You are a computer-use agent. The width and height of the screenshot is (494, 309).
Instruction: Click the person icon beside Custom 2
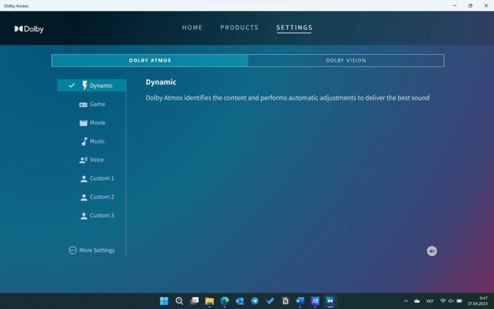pyautogui.click(x=84, y=197)
